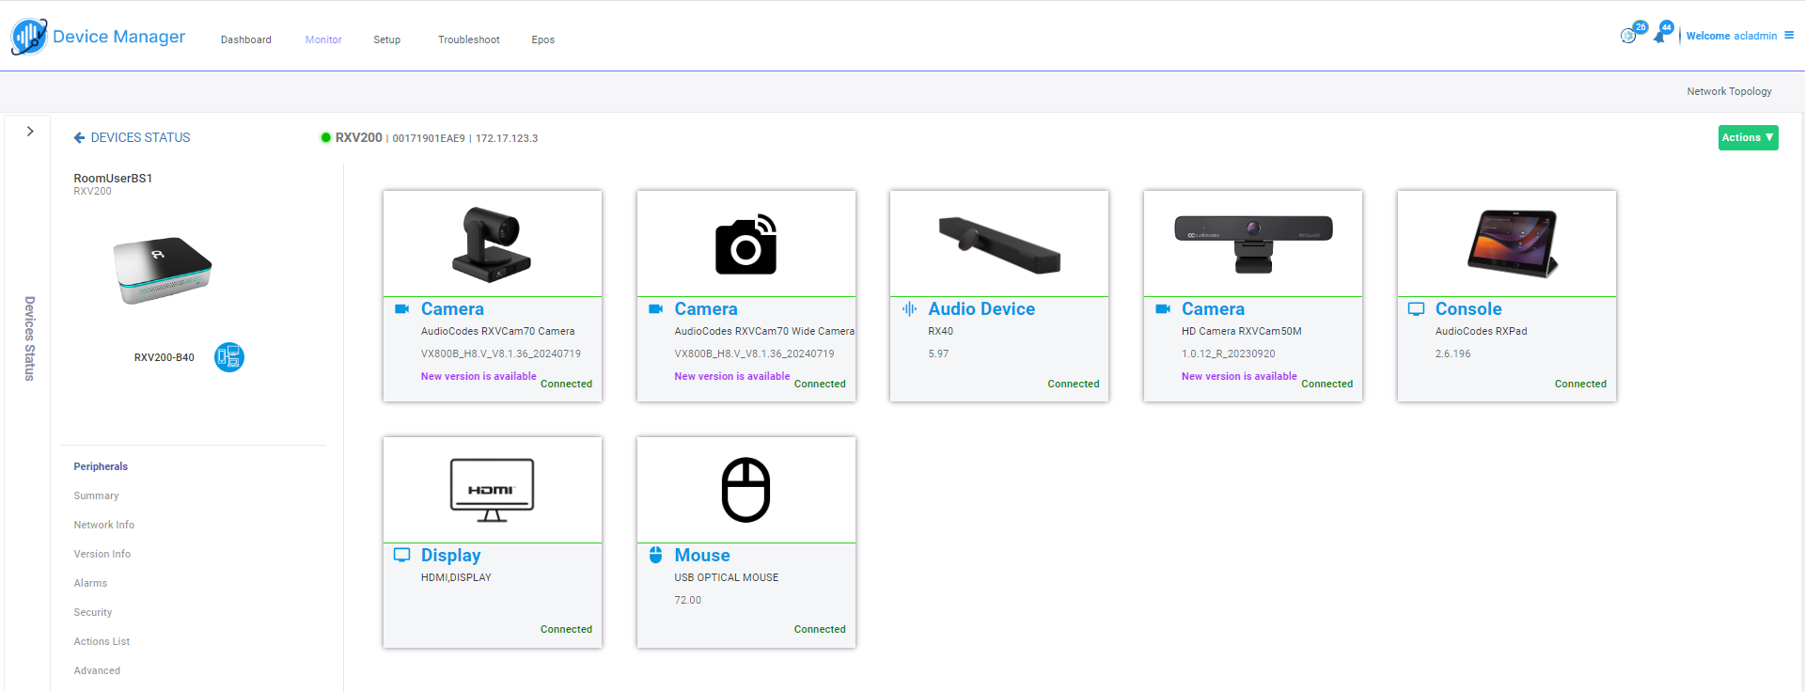Open the Troubleshoot menu
This screenshot has height=692, width=1805.
469,39
